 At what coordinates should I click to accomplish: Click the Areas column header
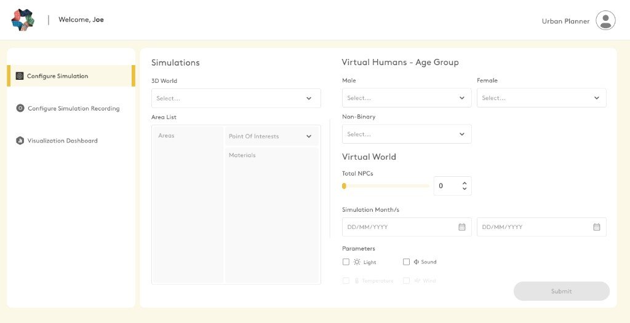(x=166, y=136)
